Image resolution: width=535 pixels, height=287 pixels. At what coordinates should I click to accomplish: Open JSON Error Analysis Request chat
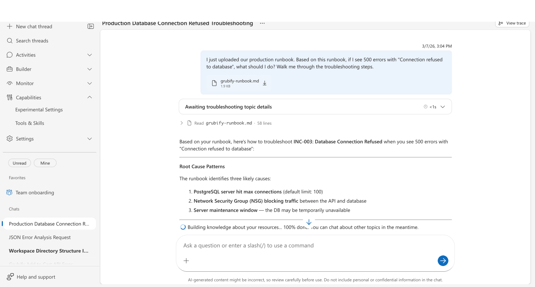[40, 237]
